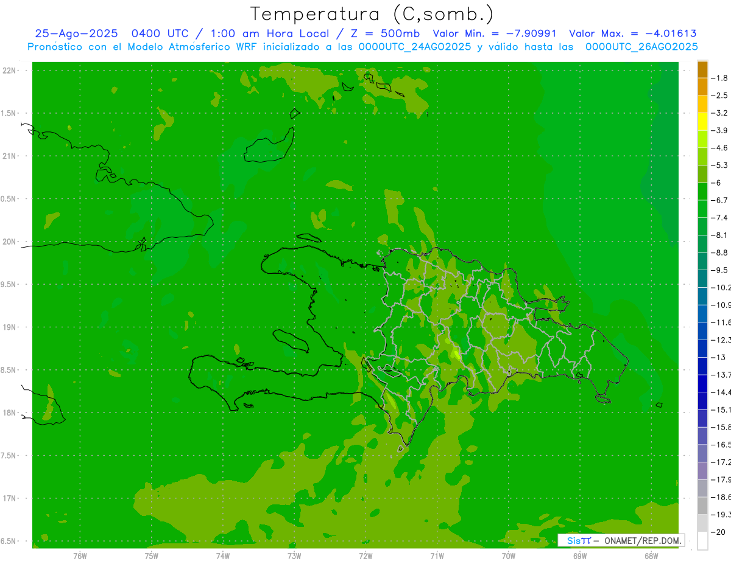This screenshot has width=731, height=564.
Task: Click the -3.9 color bar value
Action: (719, 130)
